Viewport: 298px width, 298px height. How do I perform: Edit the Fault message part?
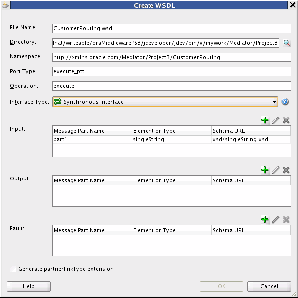(275, 219)
